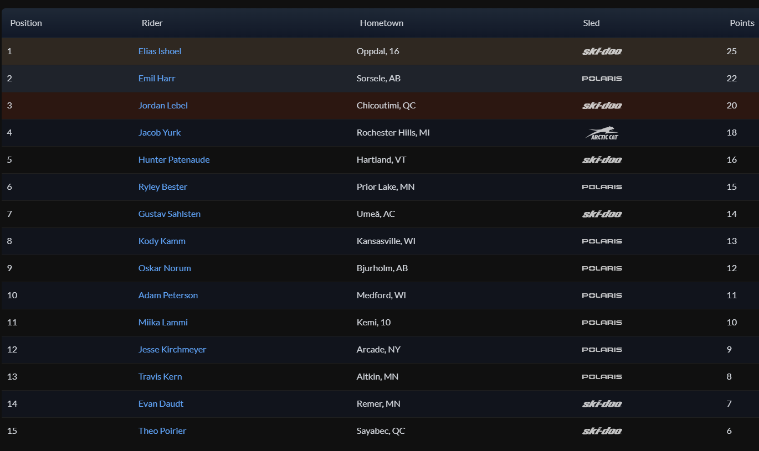Viewport: 759px width, 451px height.
Task: Click the points value 22 for Emil Harr
Action: [x=731, y=78]
